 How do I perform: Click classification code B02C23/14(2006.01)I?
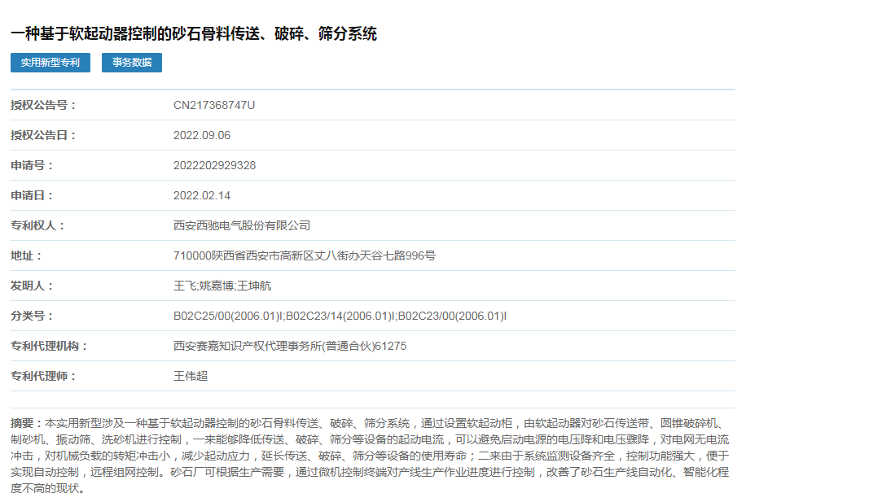pos(340,316)
